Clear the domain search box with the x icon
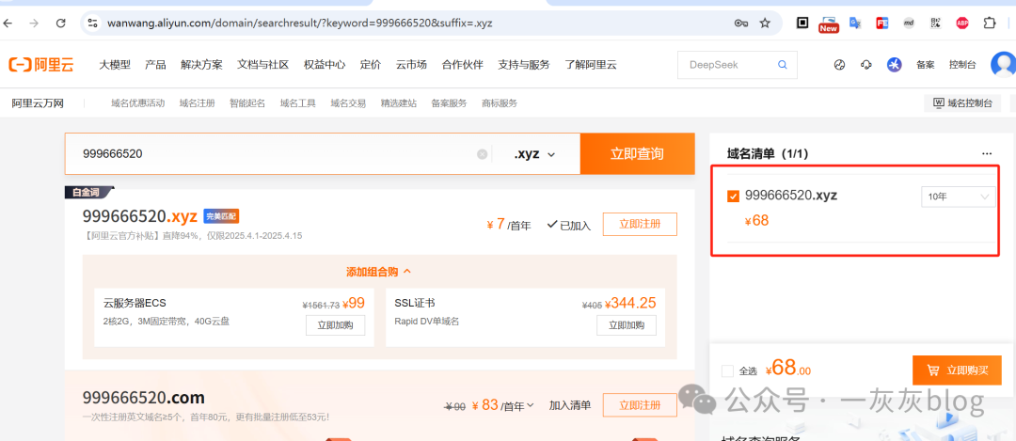 (482, 154)
